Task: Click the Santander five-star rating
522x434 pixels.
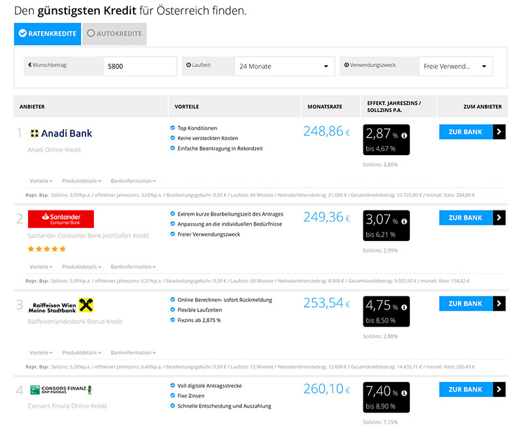Action: (x=46, y=249)
